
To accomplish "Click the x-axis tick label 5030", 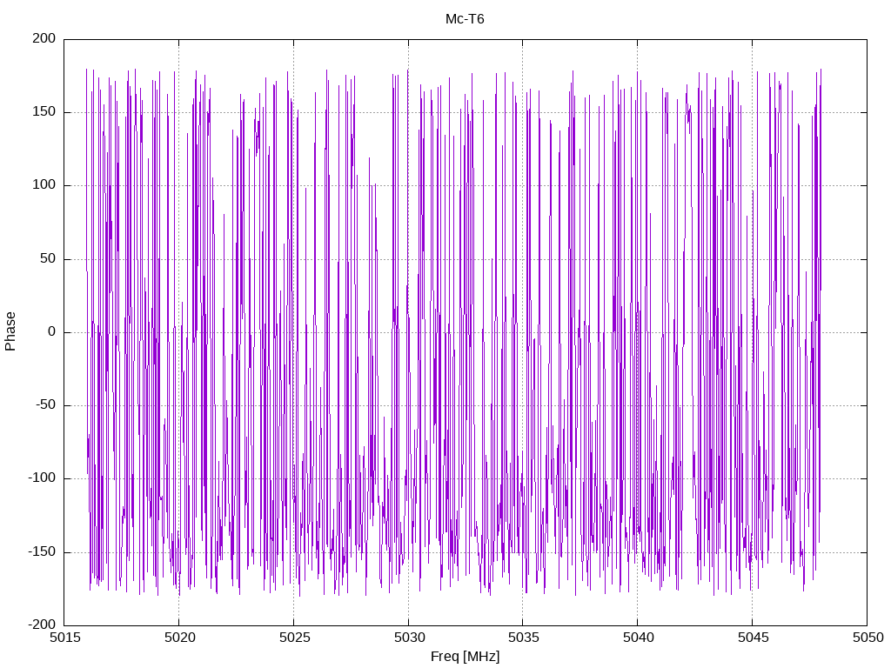I will [409, 638].
